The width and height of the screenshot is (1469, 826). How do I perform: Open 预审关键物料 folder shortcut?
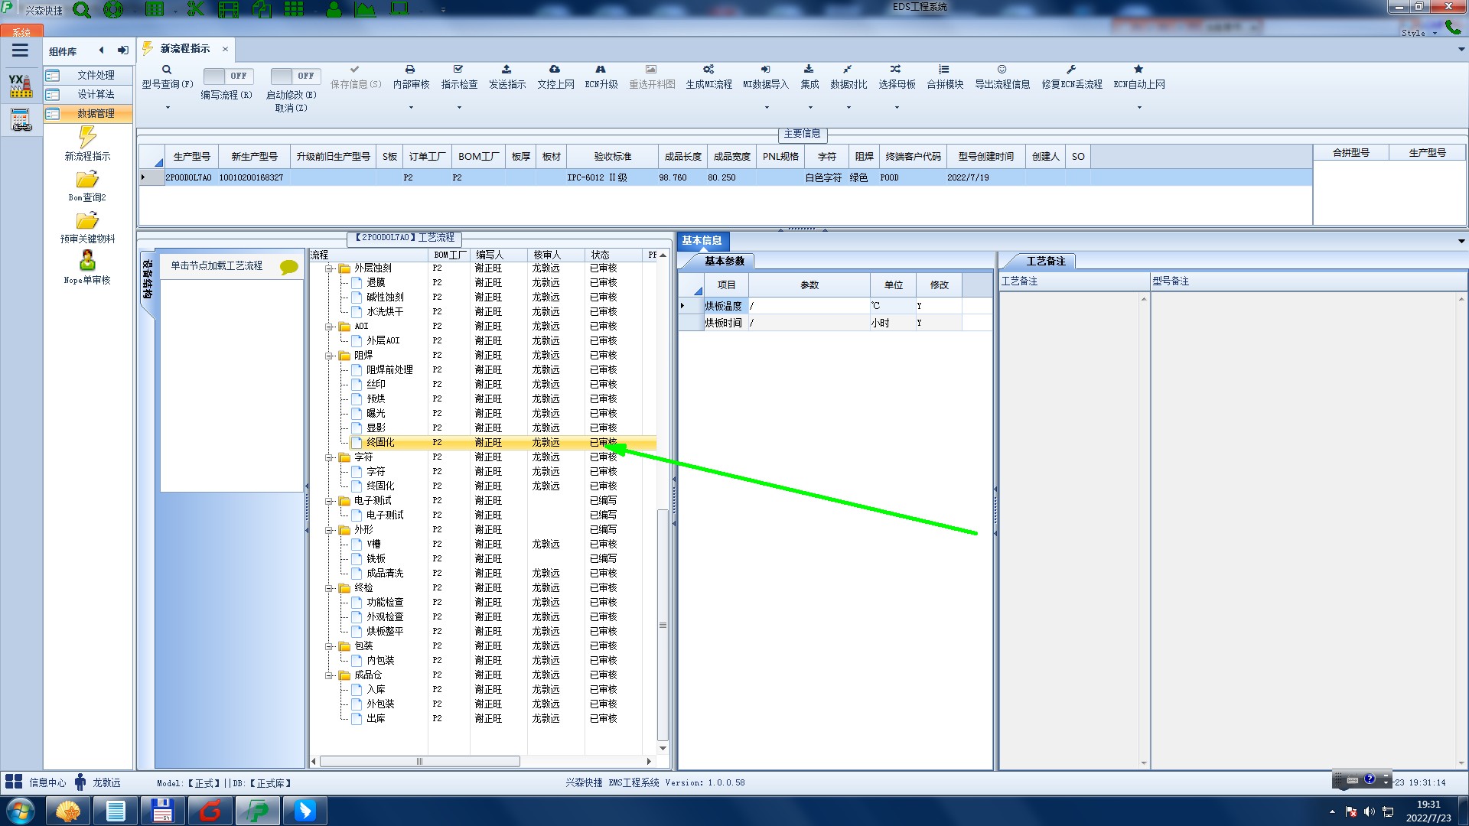click(x=87, y=227)
